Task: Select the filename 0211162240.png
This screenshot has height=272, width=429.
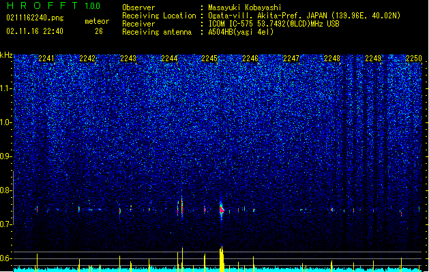Action: 35,18
